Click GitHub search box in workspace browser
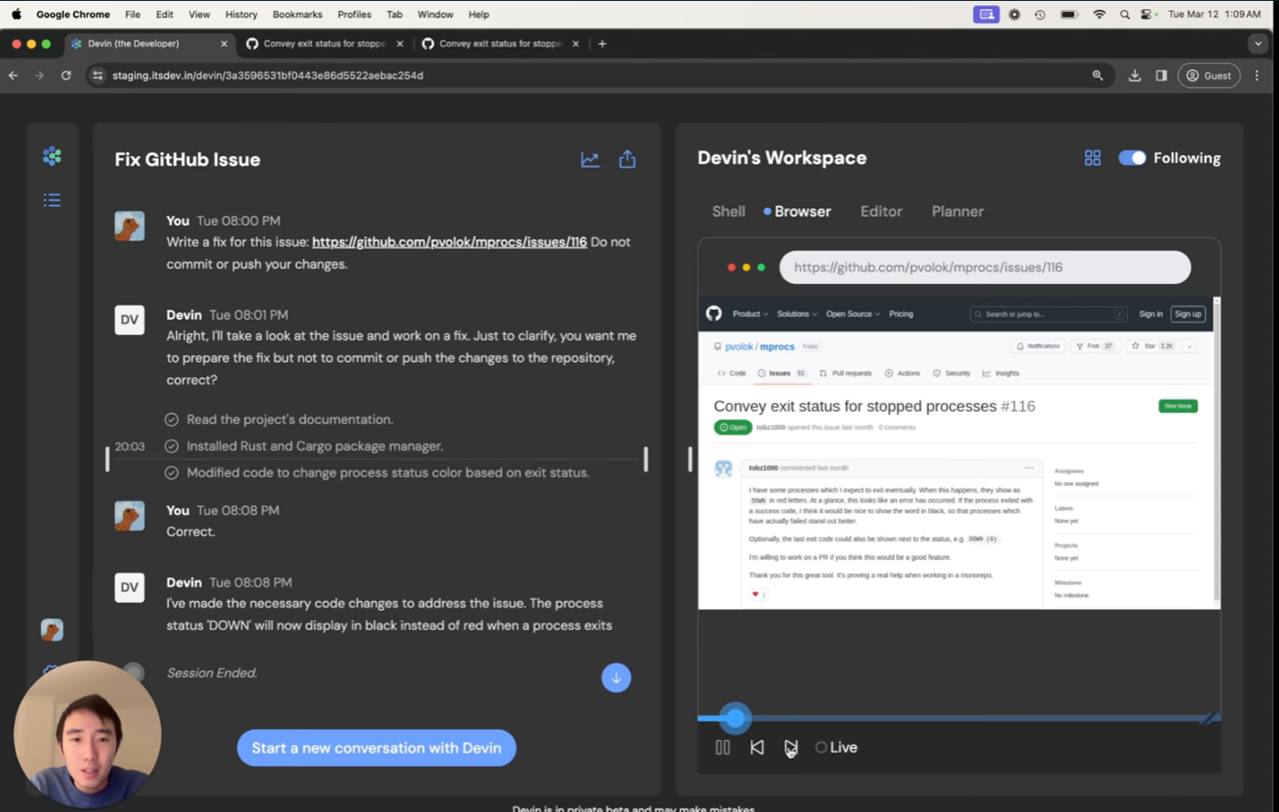This screenshot has height=812, width=1279. tap(1048, 314)
